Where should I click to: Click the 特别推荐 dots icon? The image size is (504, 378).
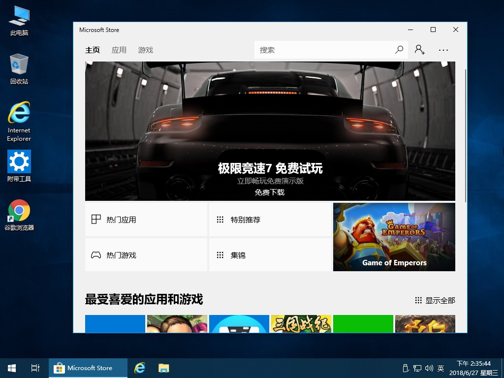click(220, 220)
